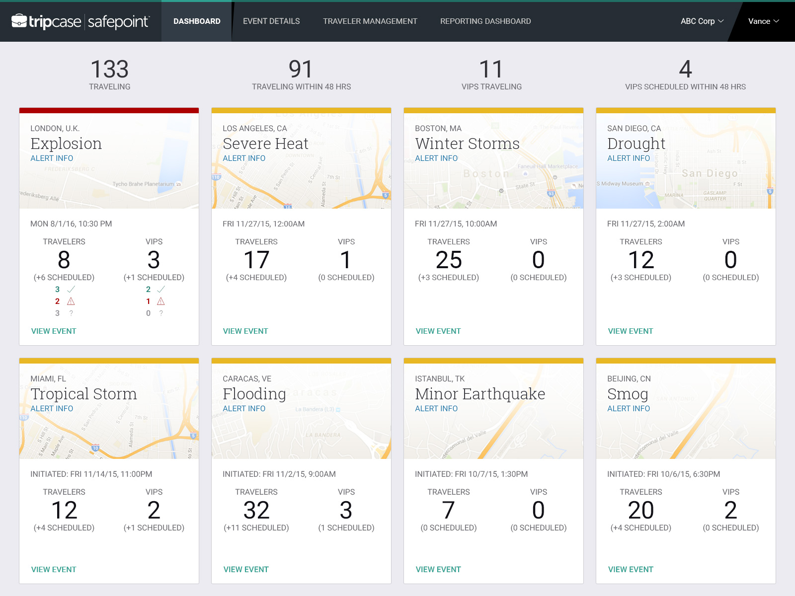Click the red warning triangle under London travelers
Viewport: 795px width, 596px height.
[71, 301]
